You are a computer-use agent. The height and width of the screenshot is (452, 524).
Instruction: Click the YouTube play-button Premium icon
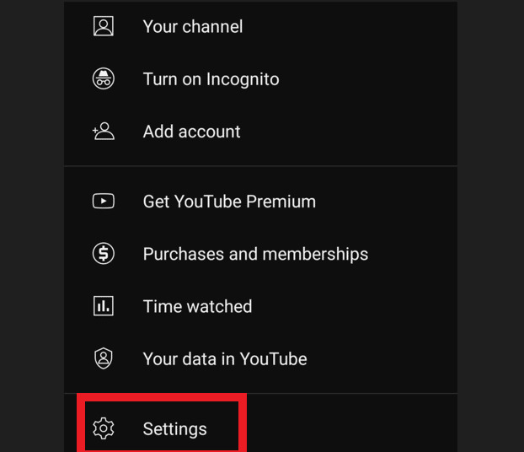coord(104,201)
